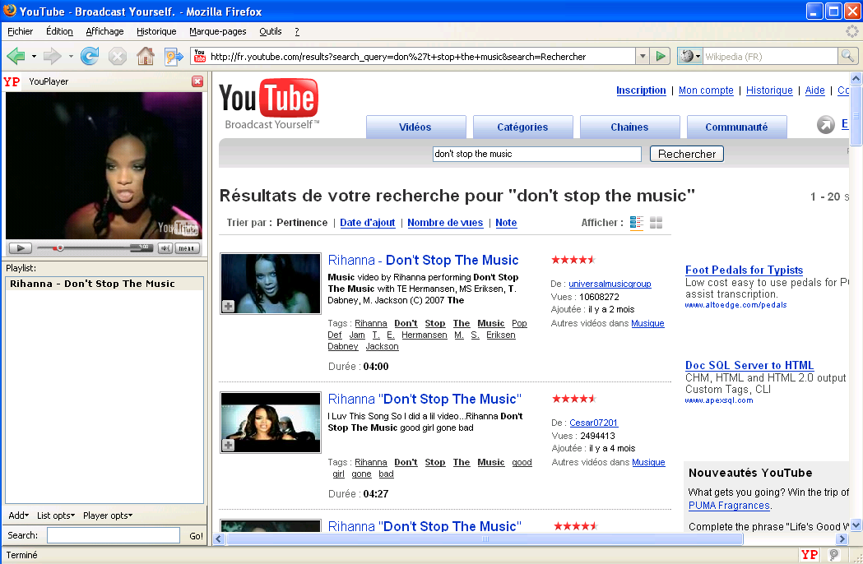
Task: Open the Fichier menu
Action: [21, 31]
